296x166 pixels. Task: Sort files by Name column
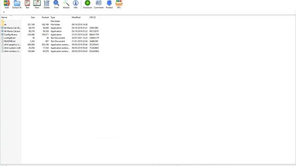(x=4, y=18)
